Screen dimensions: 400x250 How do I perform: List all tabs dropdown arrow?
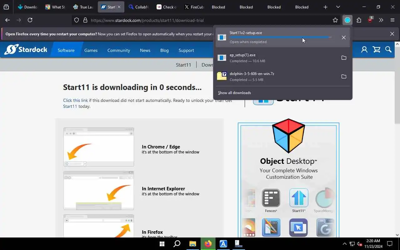tap(338, 7)
